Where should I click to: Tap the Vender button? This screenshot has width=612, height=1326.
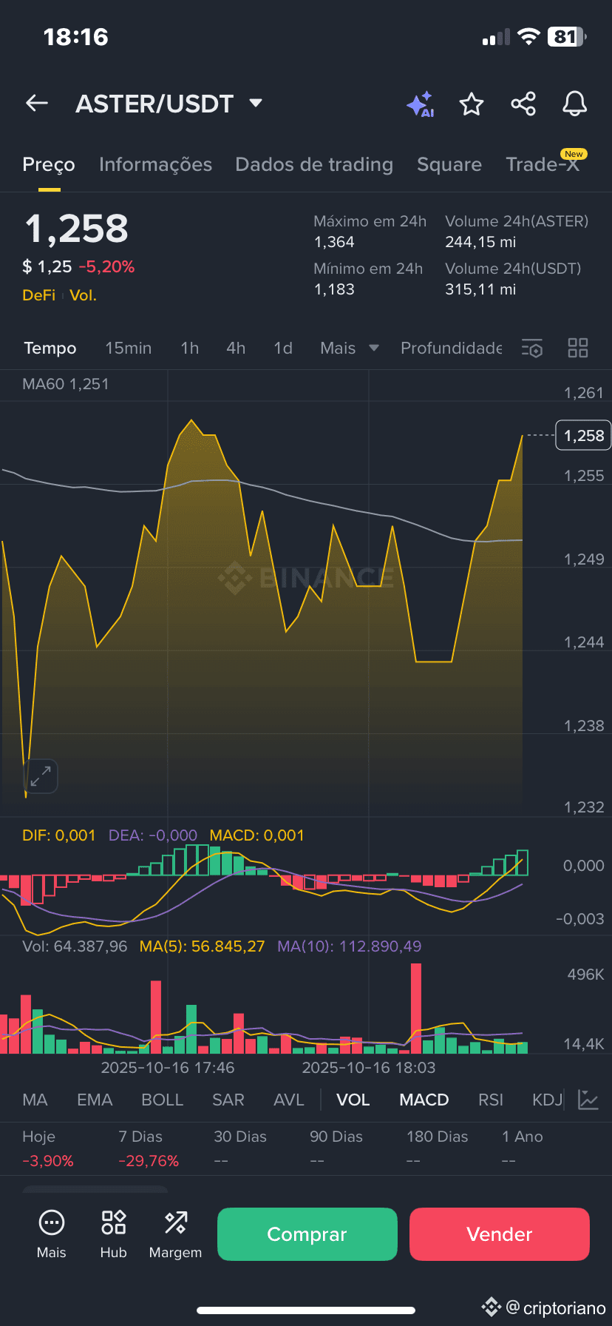point(500,1234)
